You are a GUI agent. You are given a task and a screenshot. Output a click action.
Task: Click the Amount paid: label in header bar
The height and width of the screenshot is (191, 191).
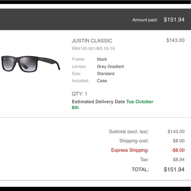pos(145,20)
